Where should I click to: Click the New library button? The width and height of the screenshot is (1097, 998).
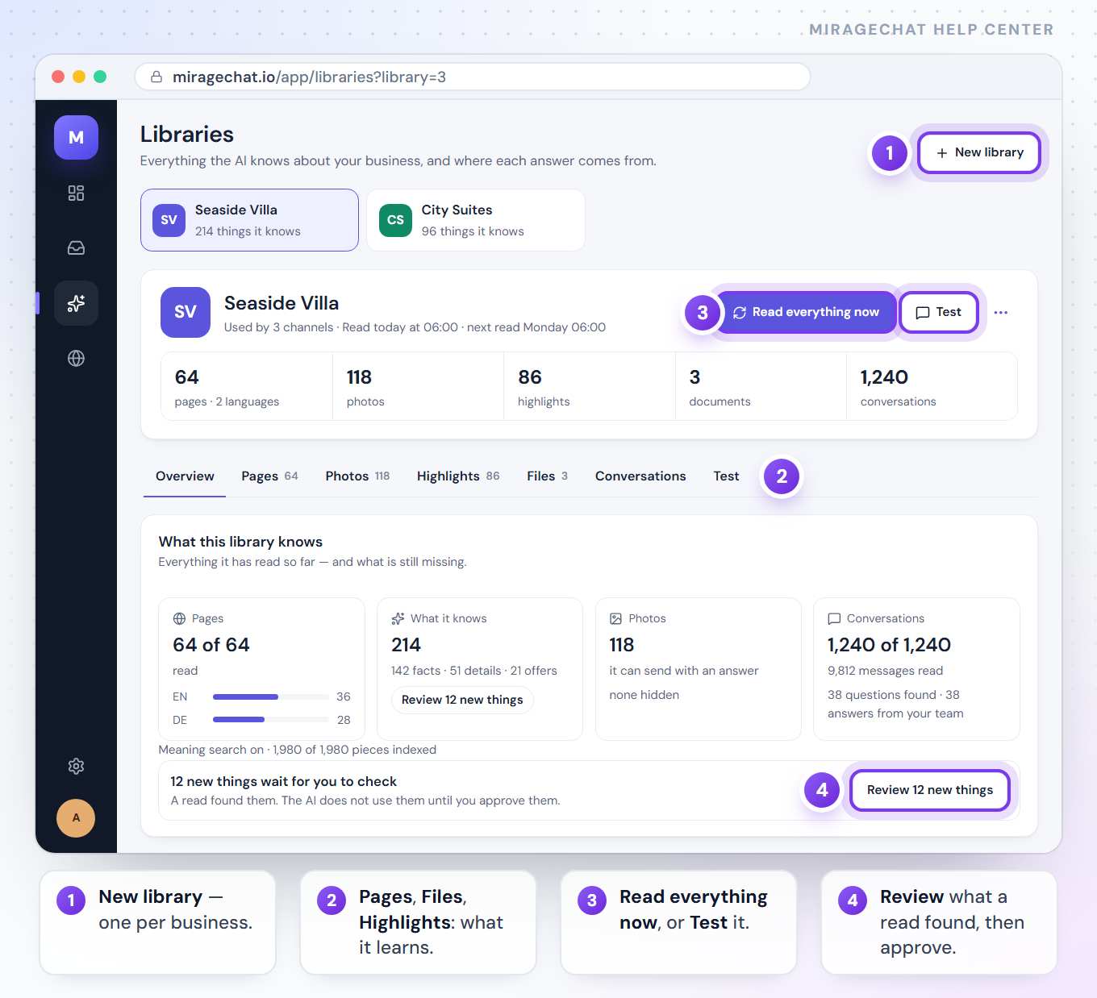979,152
